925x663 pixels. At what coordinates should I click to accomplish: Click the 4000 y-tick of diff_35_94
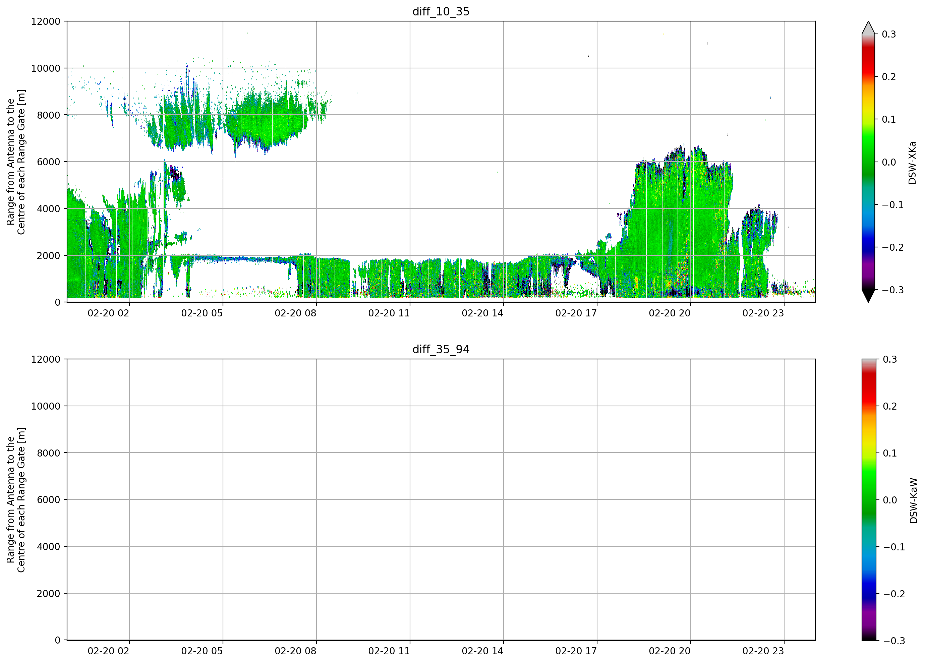[x=49, y=547]
